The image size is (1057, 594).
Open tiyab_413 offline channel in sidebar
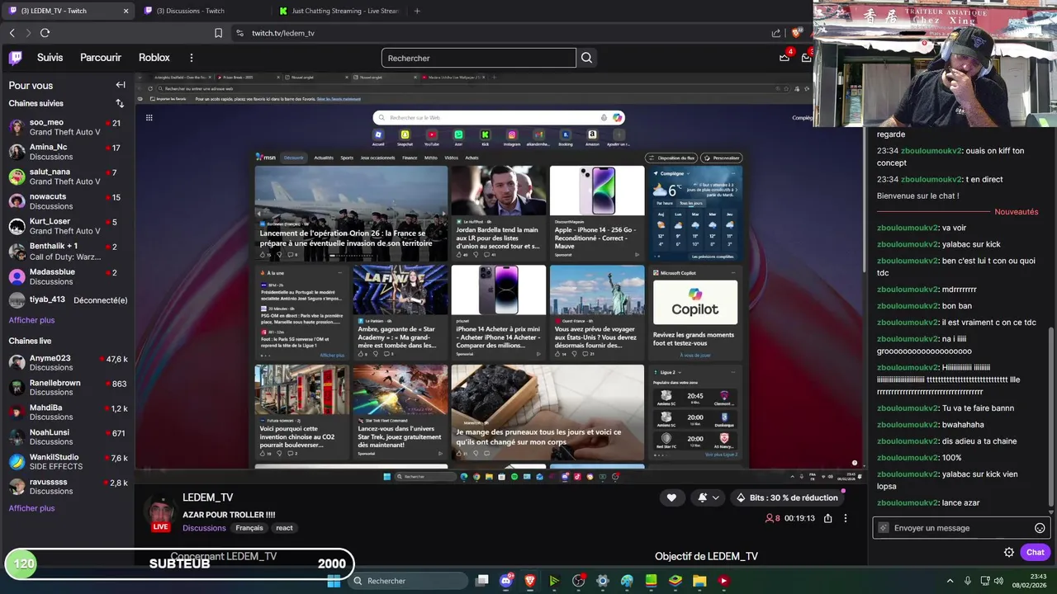click(x=68, y=300)
